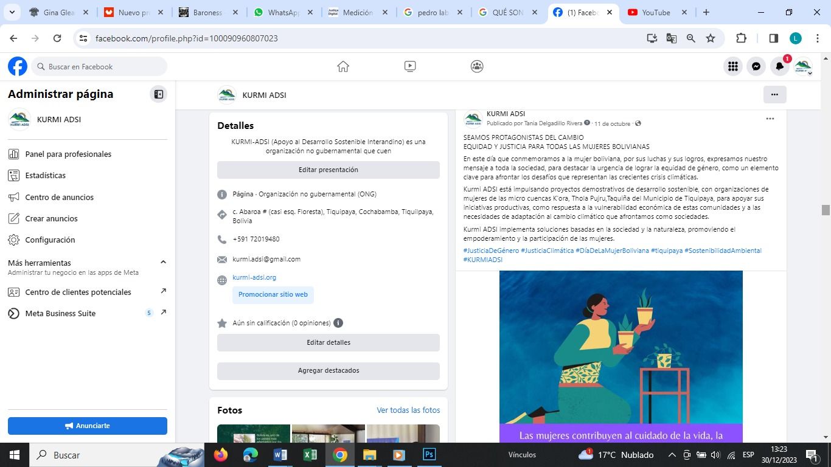
Task: Open Extensions puzzle icon
Action: click(x=741, y=38)
